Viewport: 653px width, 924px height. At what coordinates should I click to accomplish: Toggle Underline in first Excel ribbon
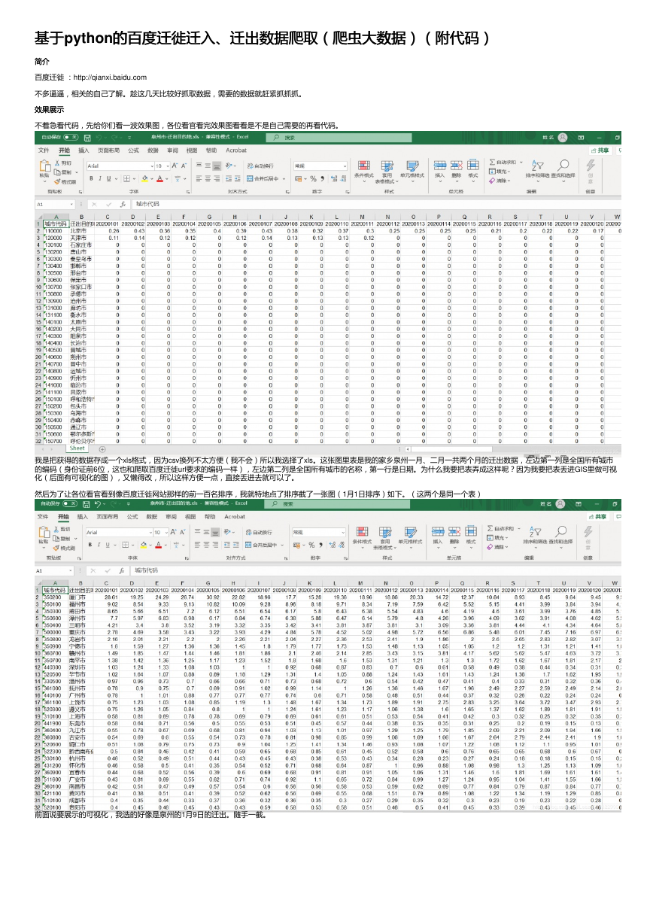(108, 178)
